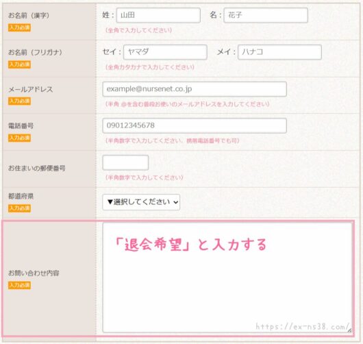Image resolution: width=363 pixels, height=344 pixels.
Task: Click the 入力必須 badge under お名前（フリガナ）
Action: tap(19, 64)
